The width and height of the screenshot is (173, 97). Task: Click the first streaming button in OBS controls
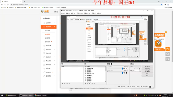[147, 67]
